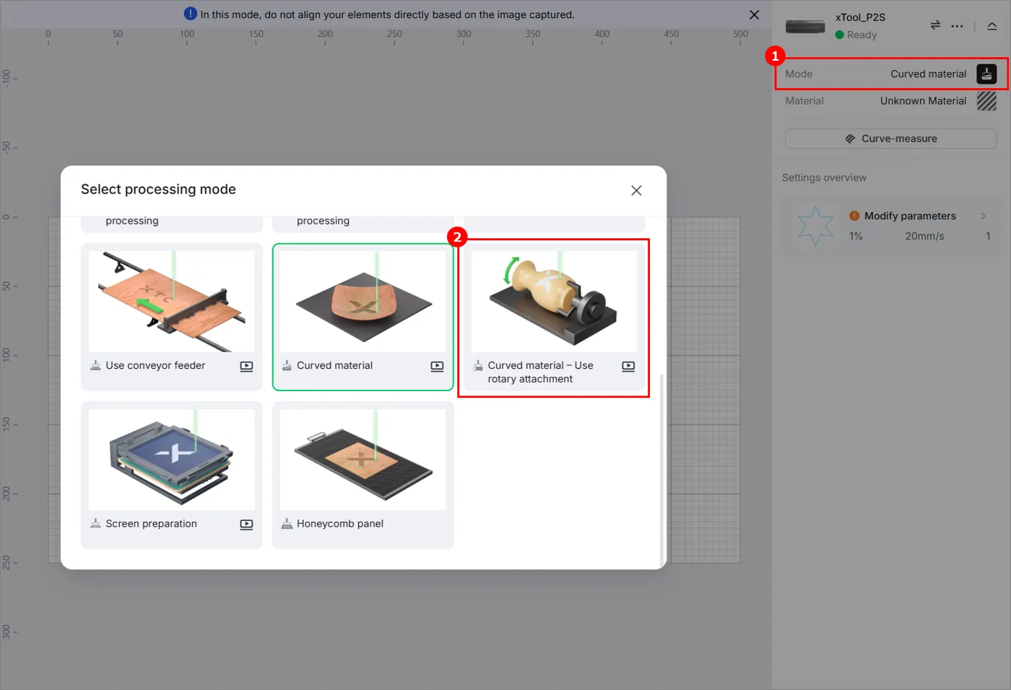Switch connected device with arrows icon
1011x690 pixels.
[935, 25]
